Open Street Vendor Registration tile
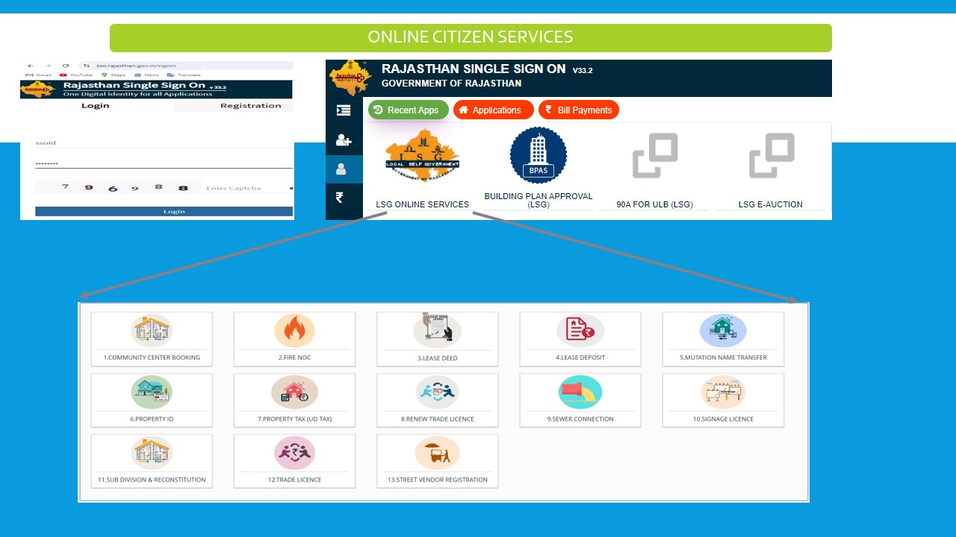This screenshot has width=956, height=537. click(437, 462)
